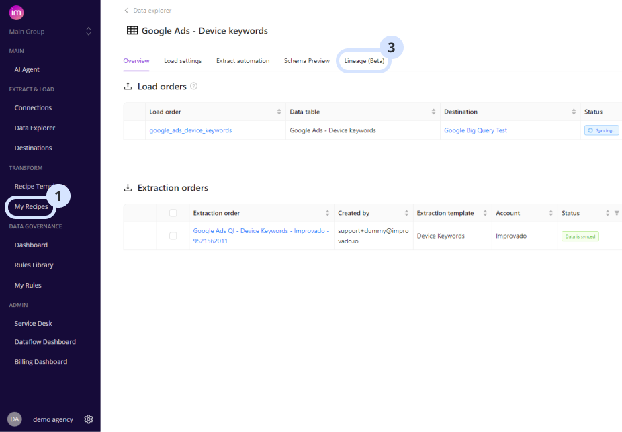The width and height of the screenshot is (622, 432).
Task: Open the Lineage (Beta) tab
Action: tap(363, 60)
